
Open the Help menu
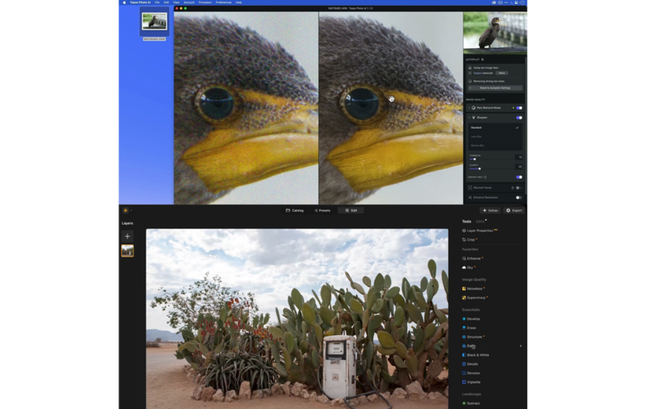tap(238, 3)
